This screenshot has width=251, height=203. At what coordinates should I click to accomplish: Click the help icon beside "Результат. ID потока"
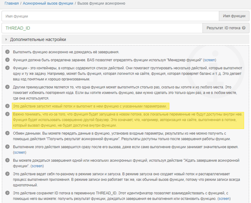244,28
